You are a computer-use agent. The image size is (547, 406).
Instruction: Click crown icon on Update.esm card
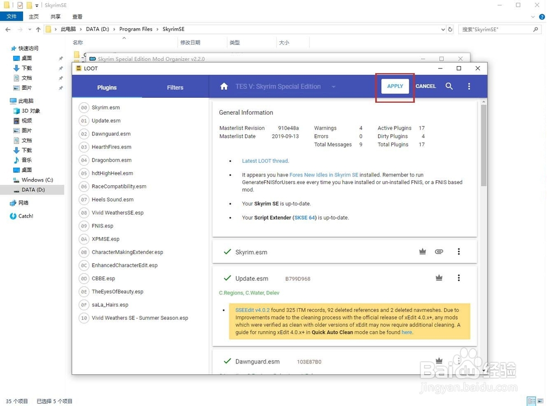click(x=439, y=278)
